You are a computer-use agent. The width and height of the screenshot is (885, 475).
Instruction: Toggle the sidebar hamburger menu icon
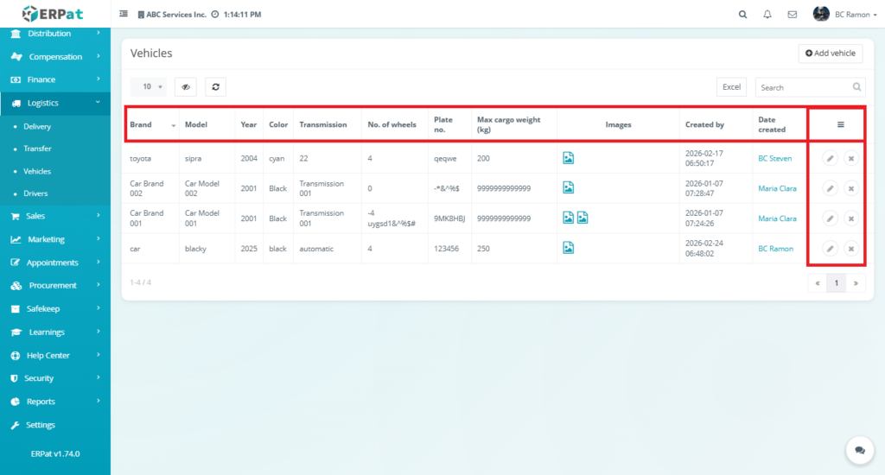(124, 15)
